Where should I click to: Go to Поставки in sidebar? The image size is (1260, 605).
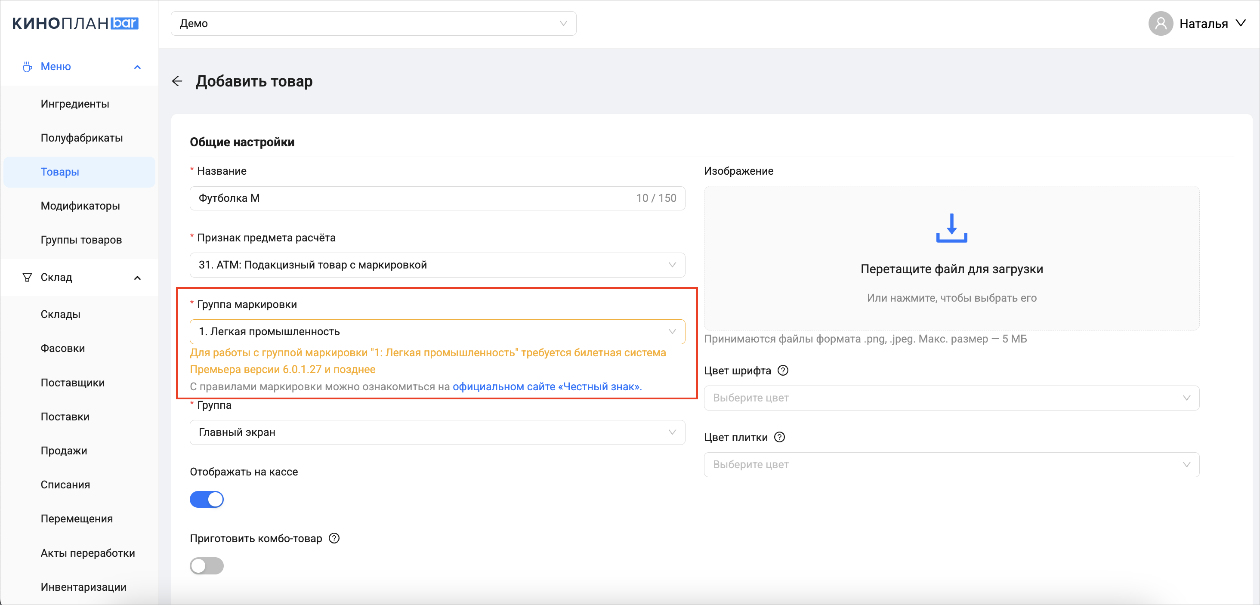click(79, 417)
